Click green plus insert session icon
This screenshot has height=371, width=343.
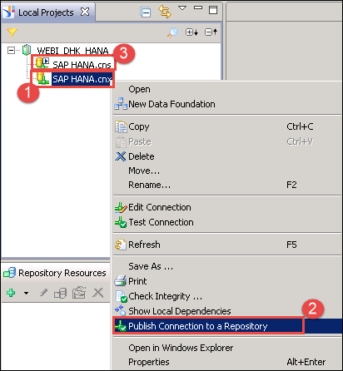click(x=11, y=293)
